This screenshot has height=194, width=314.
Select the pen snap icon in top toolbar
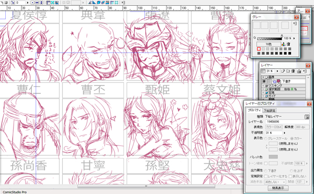point(90,3)
